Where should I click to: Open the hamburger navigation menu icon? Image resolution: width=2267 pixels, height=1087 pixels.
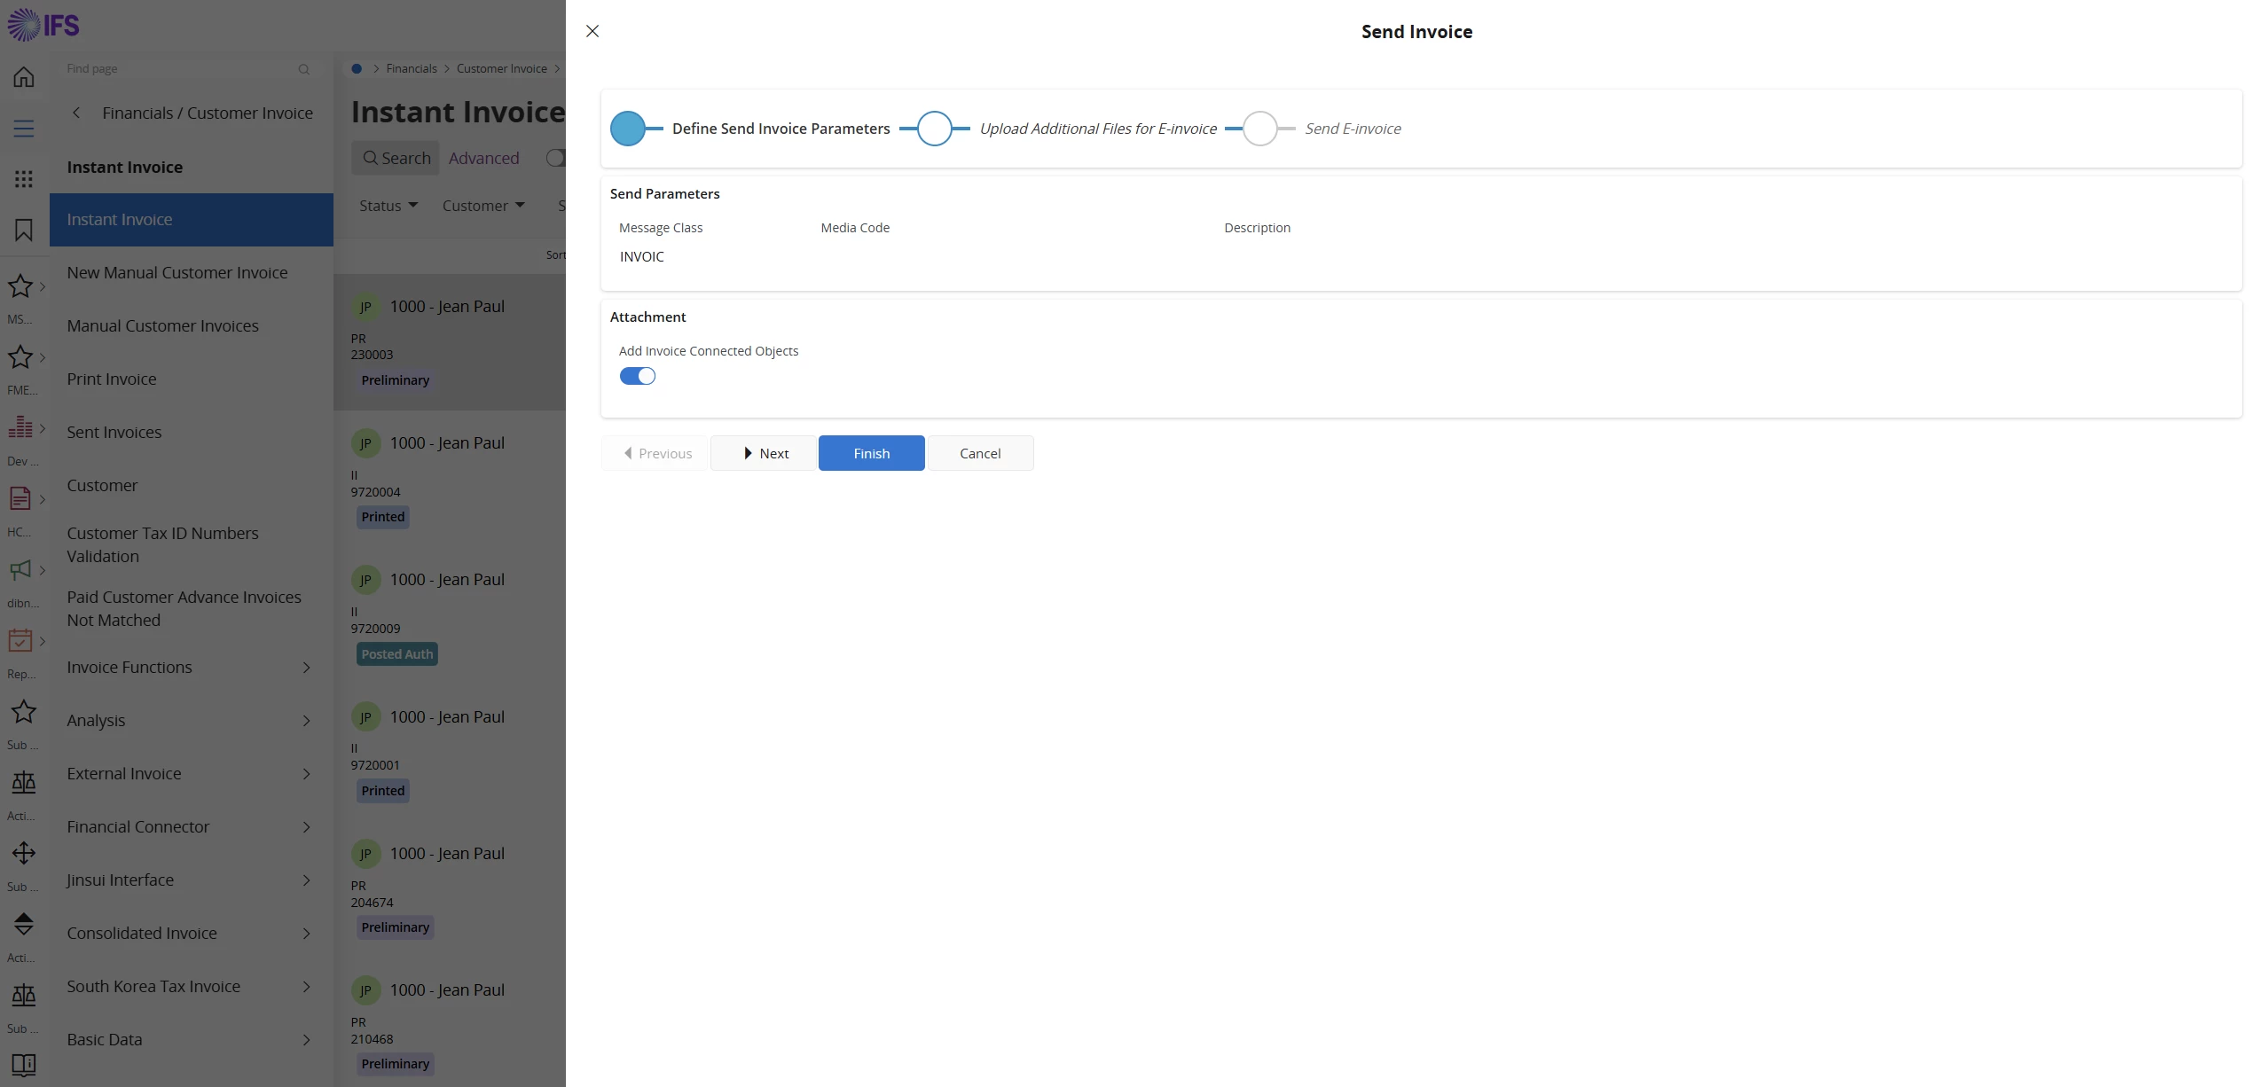[x=24, y=129]
